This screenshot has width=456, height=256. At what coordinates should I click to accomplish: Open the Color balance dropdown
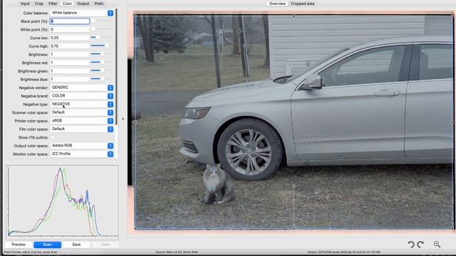(82, 13)
